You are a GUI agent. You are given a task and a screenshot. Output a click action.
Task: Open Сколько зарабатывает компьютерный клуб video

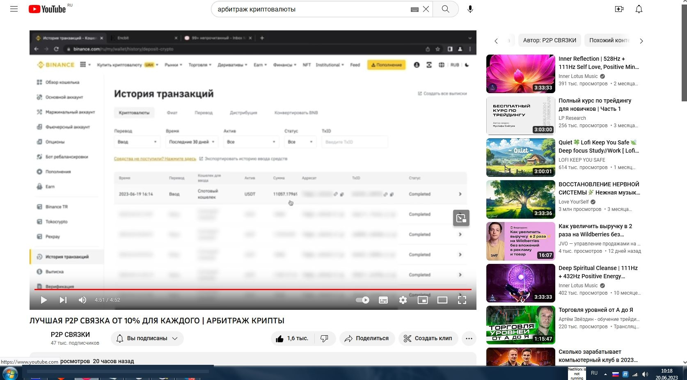pyautogui.click(x=598, y=356)
